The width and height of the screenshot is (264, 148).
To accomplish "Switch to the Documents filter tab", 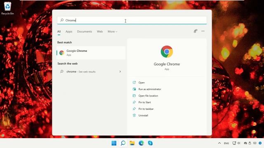I will pyautogui.click(x=85, y=32).
